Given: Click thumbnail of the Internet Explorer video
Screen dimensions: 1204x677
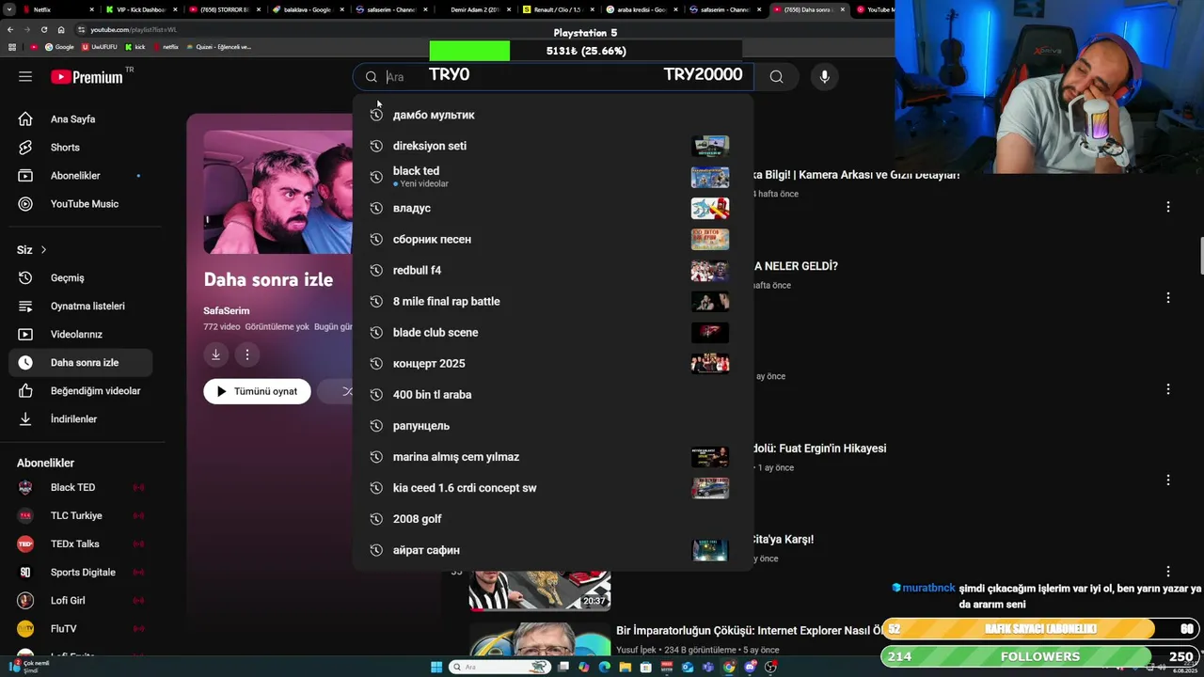Looking at the screenshot, I should pyautogui.click(x=540, y=638).
